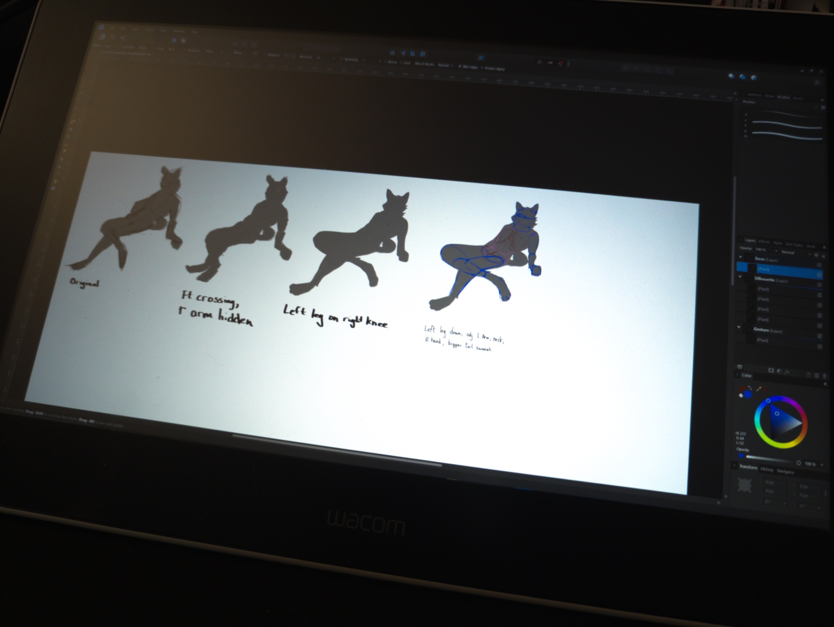
Task: Toggle visibility of Gesture layer group
Action: click(x=820, y=336)
